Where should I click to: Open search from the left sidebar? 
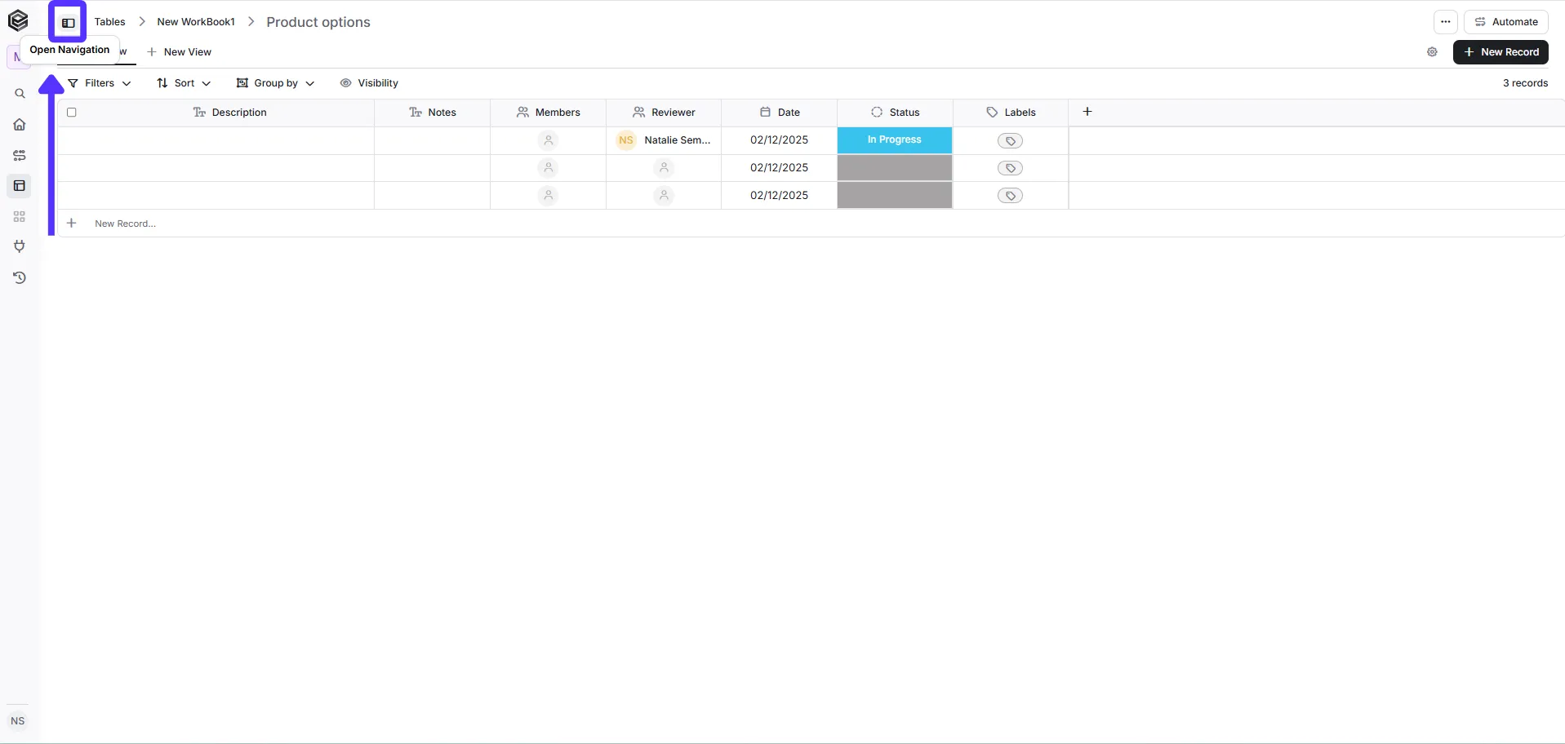pos(20,94)
